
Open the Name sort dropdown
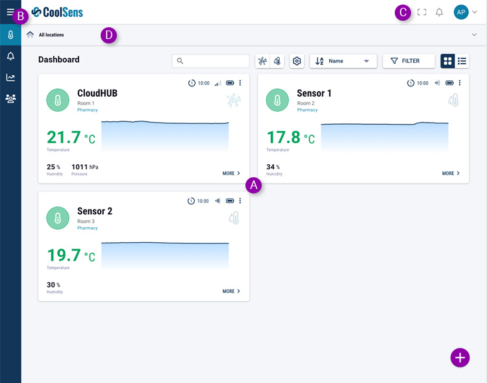click(343, 61)
